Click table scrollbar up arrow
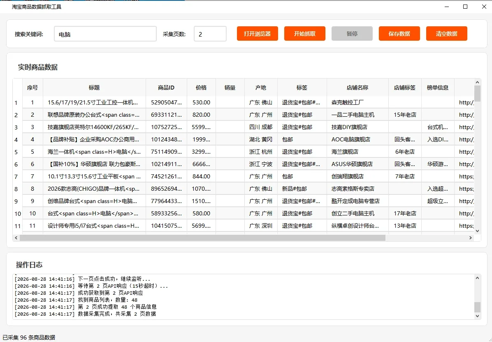This screenshot has height=342, width=492. pos(477,82)
